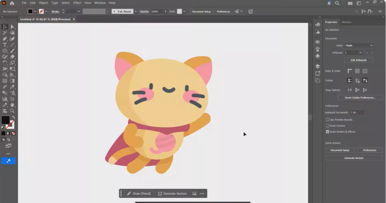Screen dimensions: 386x203
Task: Select the Zoom tool
Action: 12,111
